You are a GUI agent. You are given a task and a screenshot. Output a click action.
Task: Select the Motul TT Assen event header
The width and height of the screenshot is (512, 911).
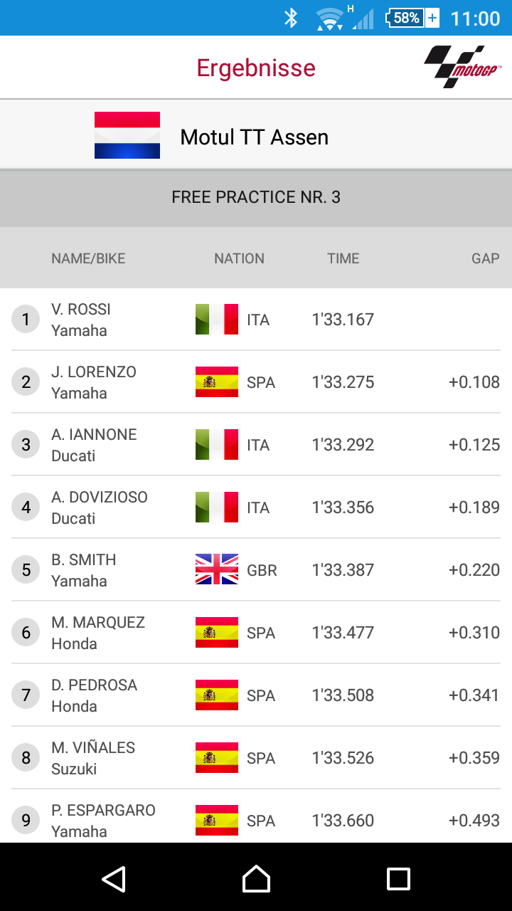[255, 137]
